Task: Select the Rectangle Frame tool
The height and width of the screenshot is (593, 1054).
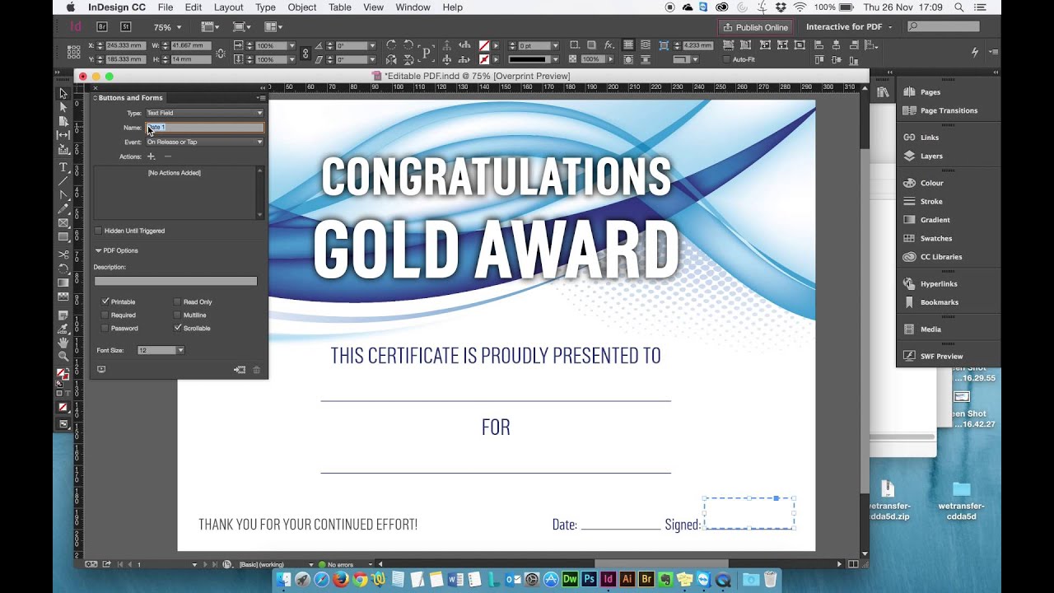Action: coord(63,223)
